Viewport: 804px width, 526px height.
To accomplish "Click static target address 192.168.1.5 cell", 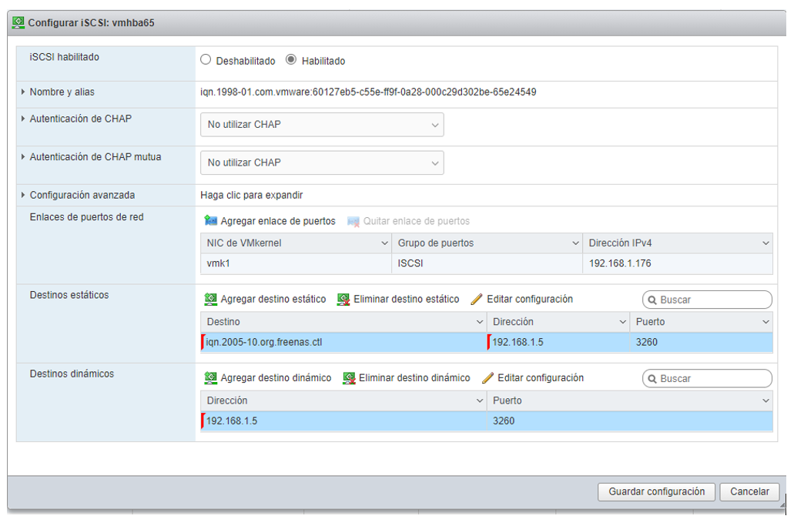I will 558,343.
